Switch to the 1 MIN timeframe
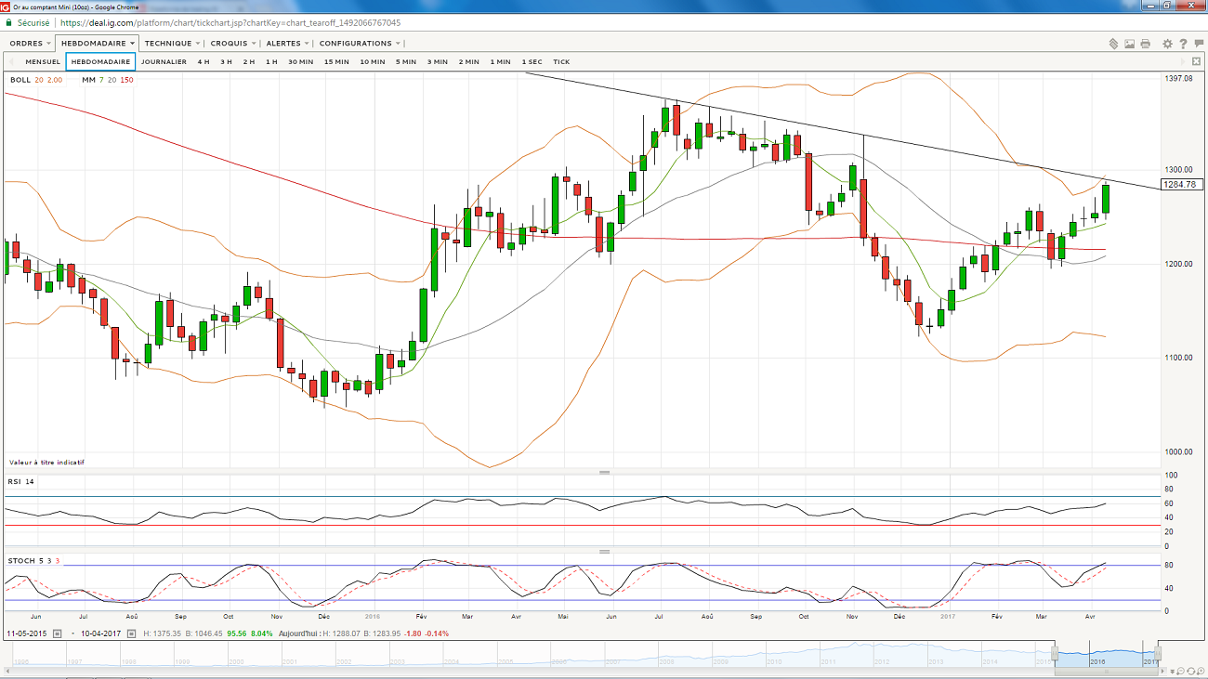The width and height of the screenshot is (1208, 679). pyautogui.click(x=500, y=62)
